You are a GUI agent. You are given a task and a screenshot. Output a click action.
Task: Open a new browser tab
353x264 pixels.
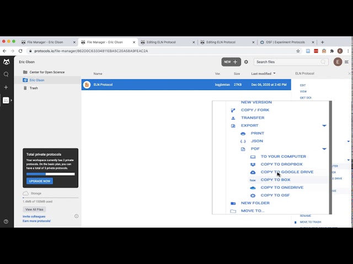click(322, 42)
